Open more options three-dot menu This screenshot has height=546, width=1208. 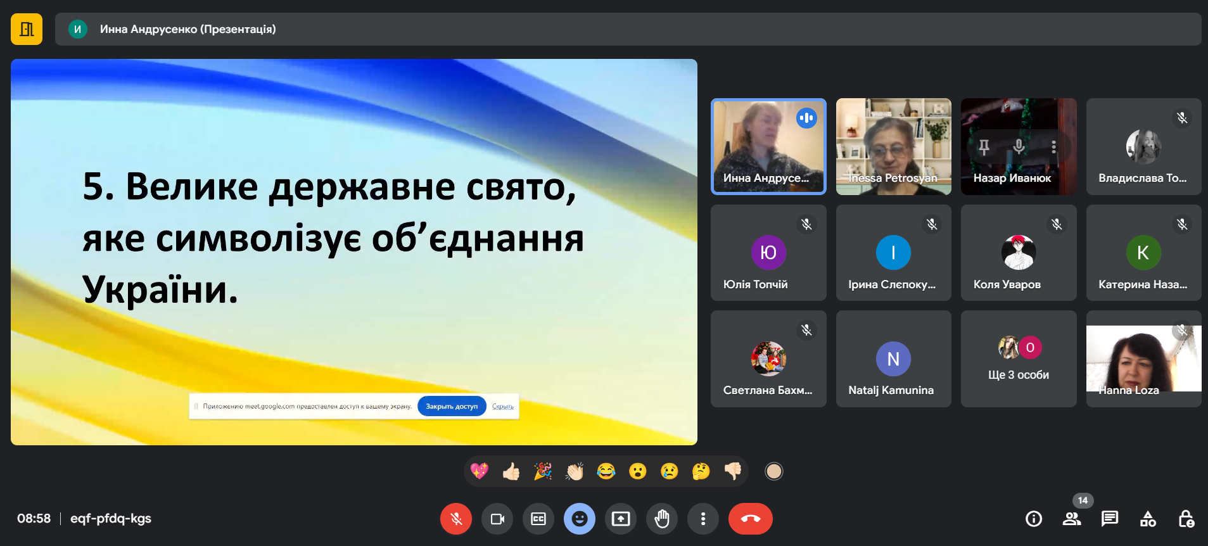703,519
